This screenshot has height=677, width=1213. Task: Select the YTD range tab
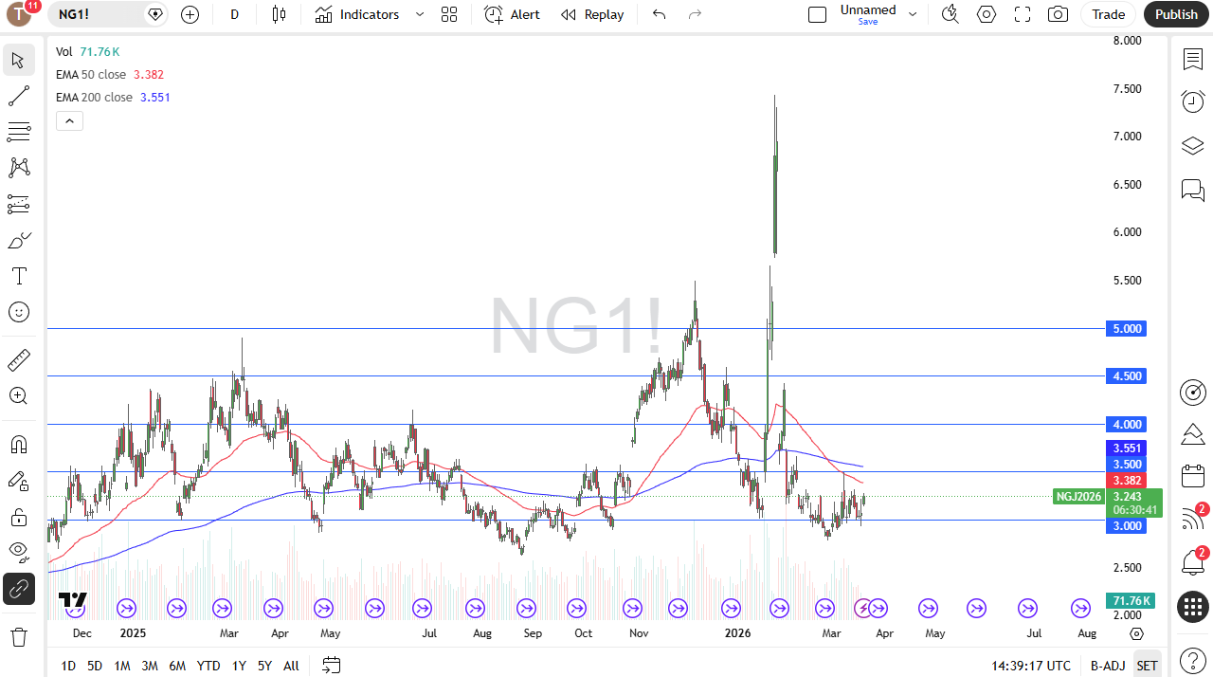tap(208, 666)
